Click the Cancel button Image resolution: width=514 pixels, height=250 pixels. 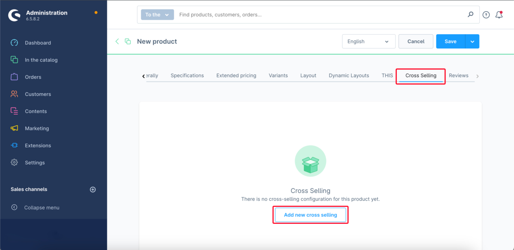click(x=416, y=42)
